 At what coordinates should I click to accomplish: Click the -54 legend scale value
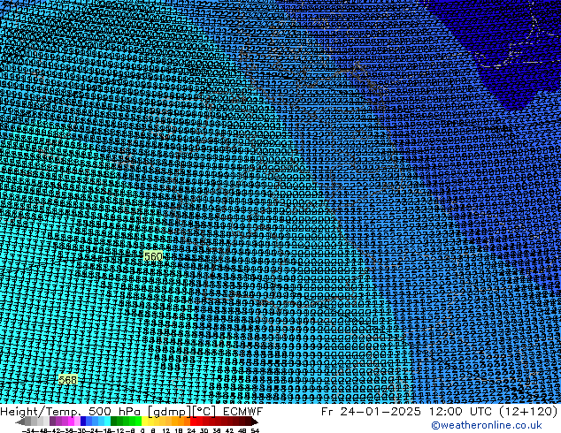pos(28,430)
